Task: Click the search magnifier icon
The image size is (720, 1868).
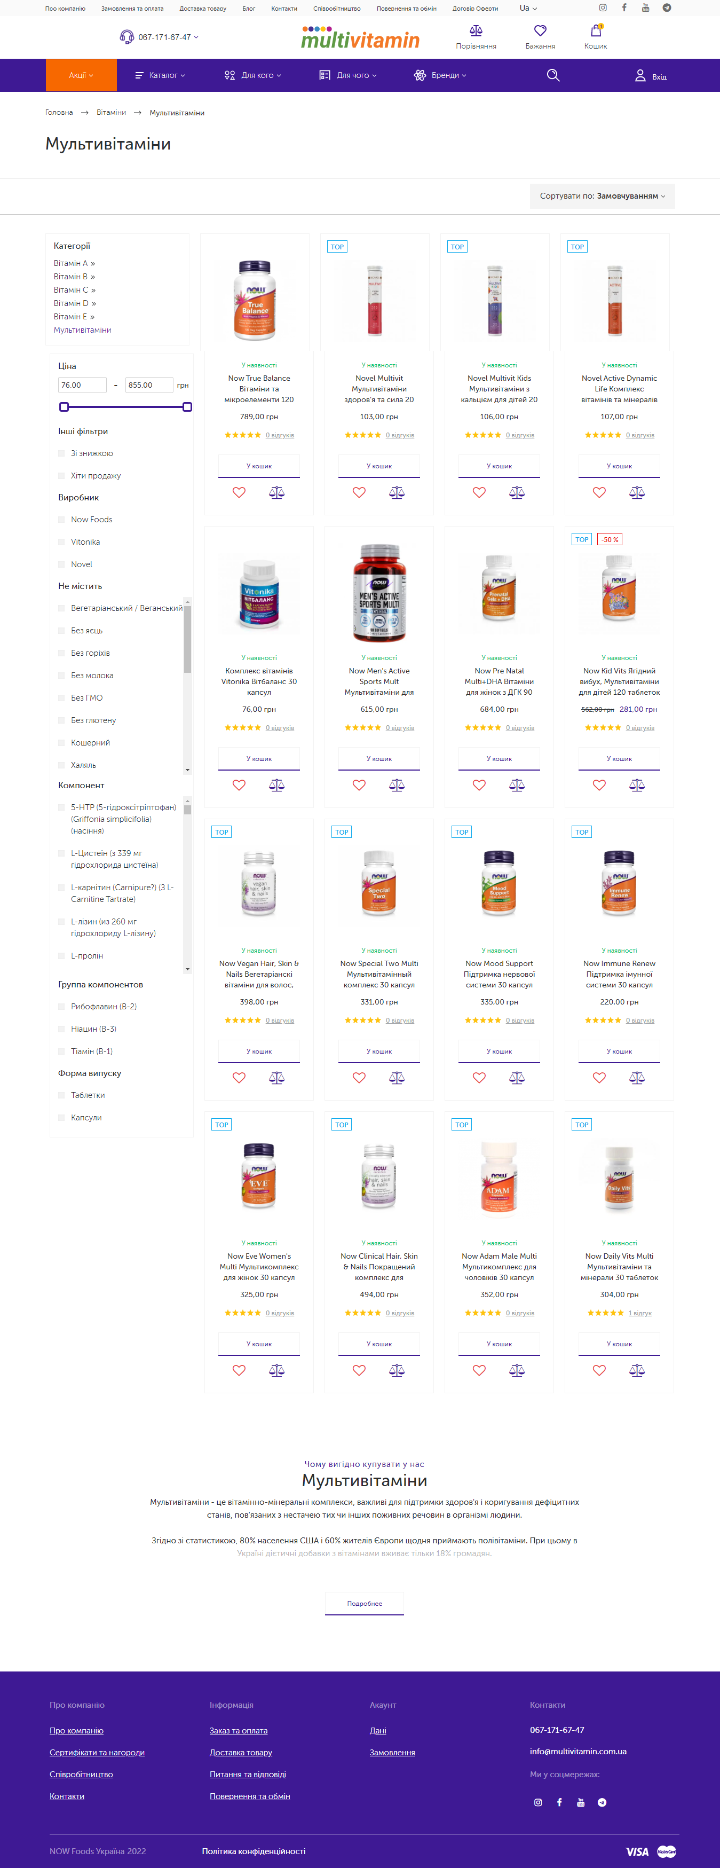Action: point(553,75)
